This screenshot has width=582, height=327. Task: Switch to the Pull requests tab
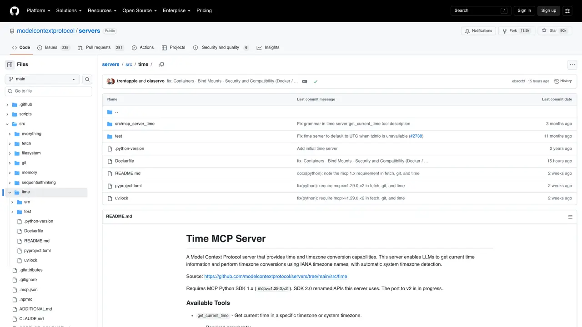pos(101,48)
